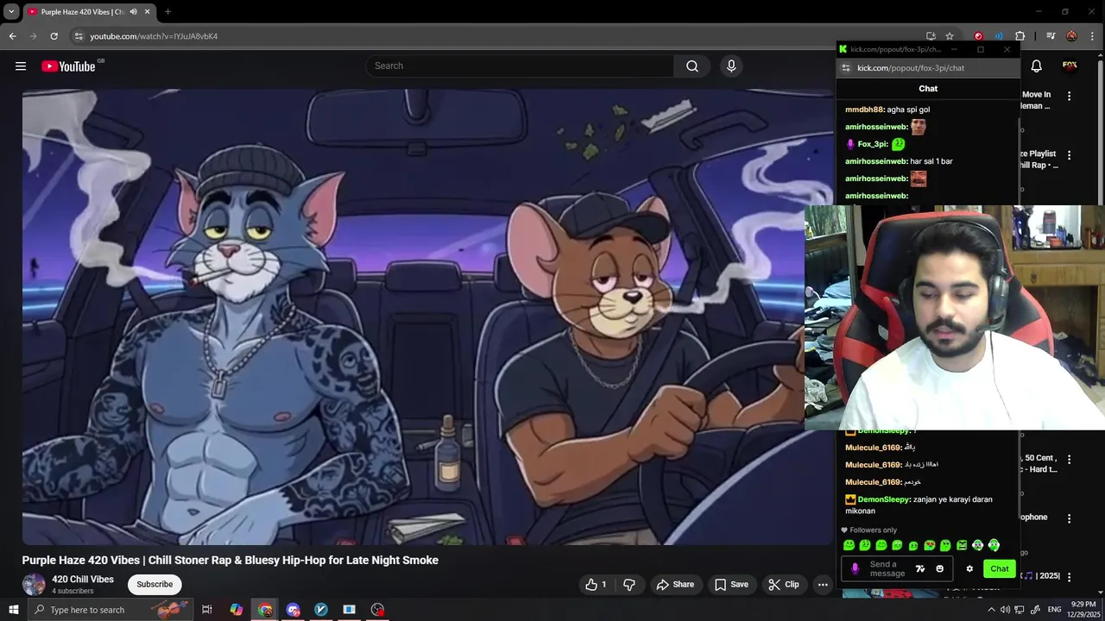Open the FOX account avatar menu
The height and width of the screenshot is (621, 1105).
point(1070,66)
